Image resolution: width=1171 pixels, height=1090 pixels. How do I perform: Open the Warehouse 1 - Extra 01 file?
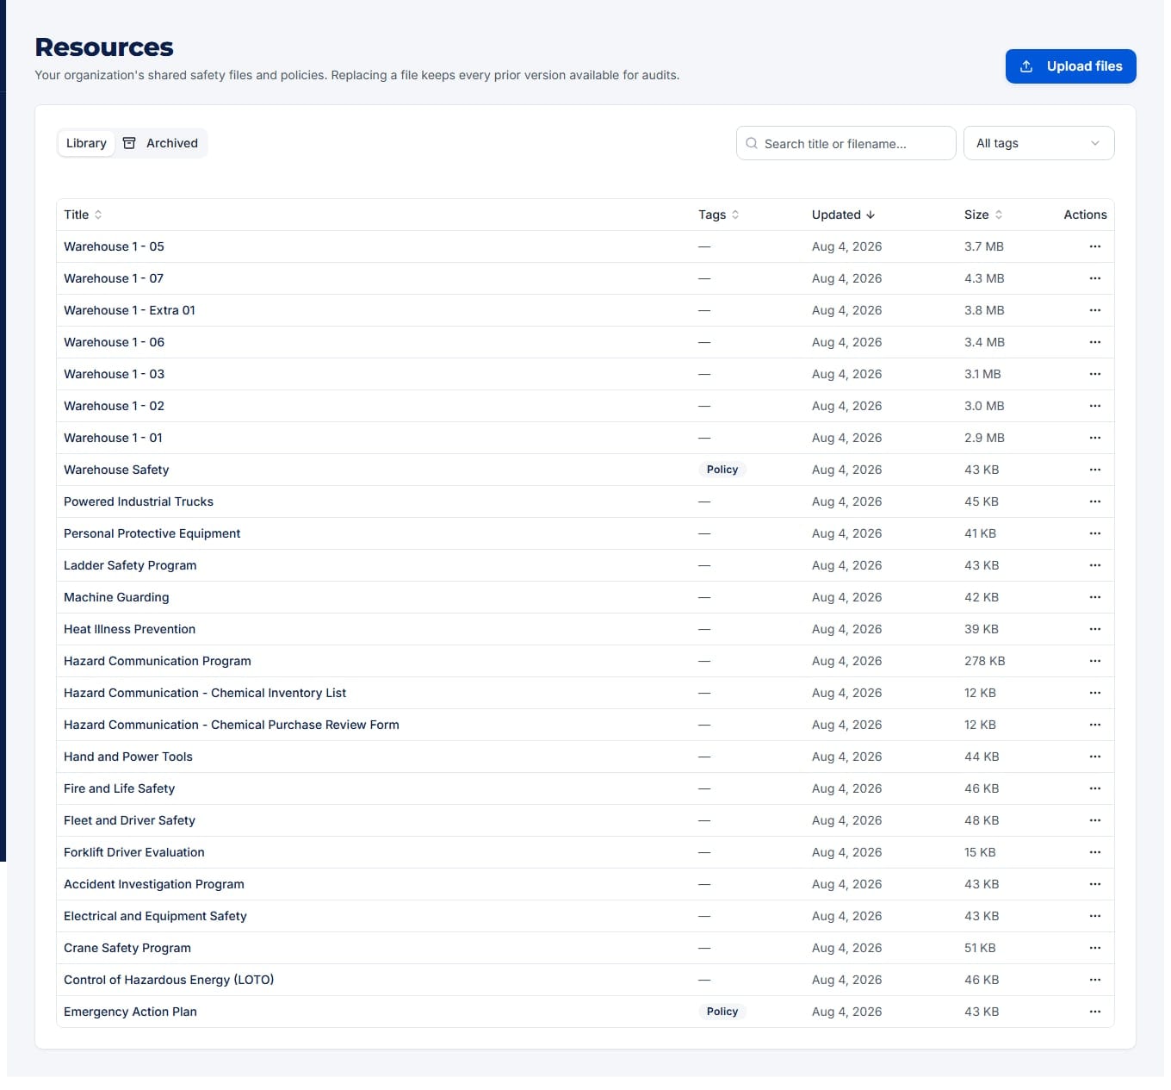[x=129, y=310]
